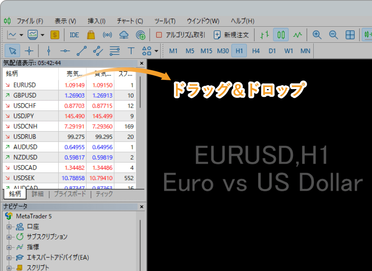Select the equidistant channel tool
This screenshot has width=372, height=271.
pyautogui.click(x=98, y=50)
